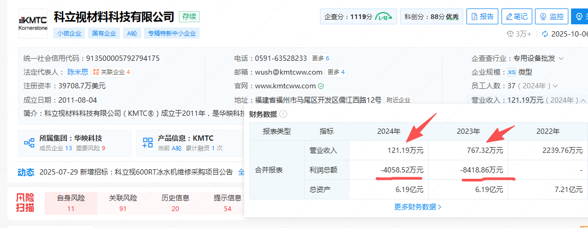Click 重要风险 9 count

[90, 148]
